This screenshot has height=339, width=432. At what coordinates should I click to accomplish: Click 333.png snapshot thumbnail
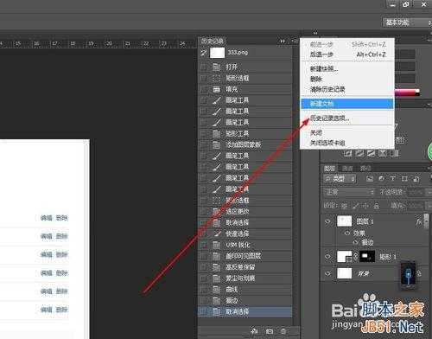pyautogui.click(x=218, y=53)
